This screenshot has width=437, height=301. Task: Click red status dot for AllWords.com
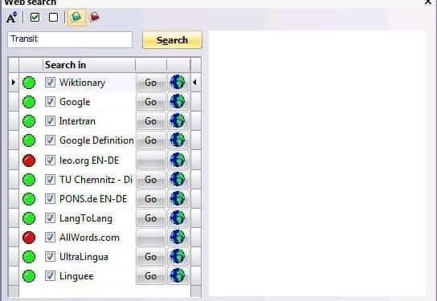[x=29, y=238]
